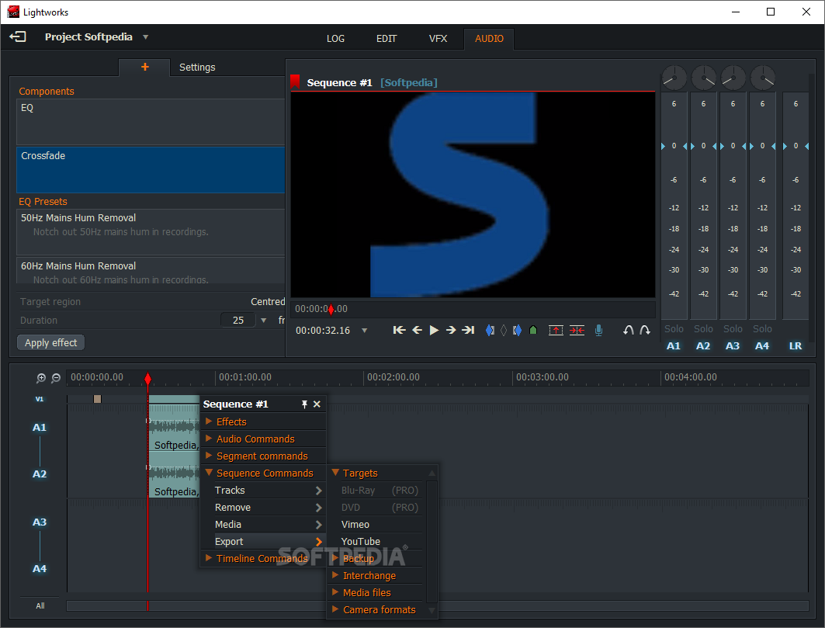Delete marked section with the close-gap icon
Viewport: 825px width, 628px height.
(577, 330)
